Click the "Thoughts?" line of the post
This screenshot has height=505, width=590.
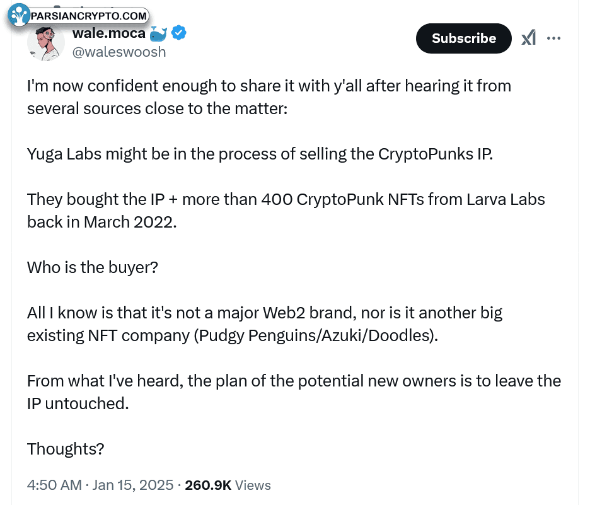coord(66,449)
